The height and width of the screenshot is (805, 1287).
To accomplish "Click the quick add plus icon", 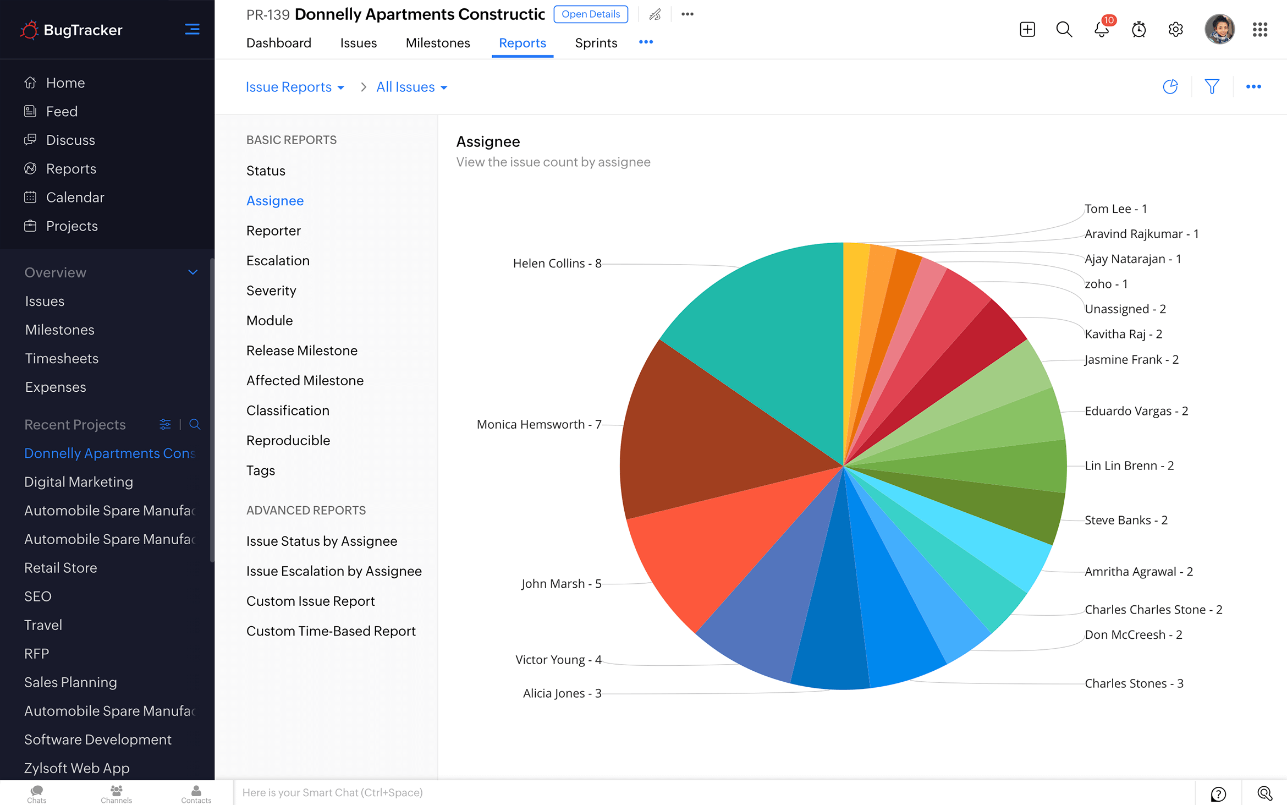I will point(1027,29).
